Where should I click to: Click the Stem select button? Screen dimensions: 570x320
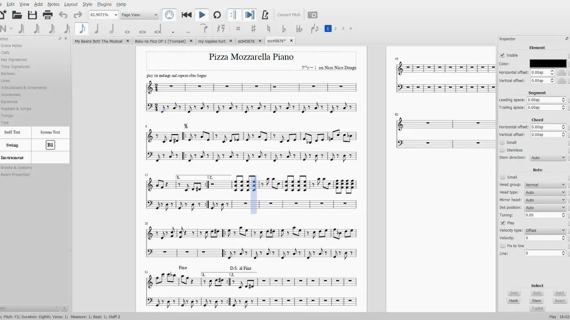tap(537, 301)
